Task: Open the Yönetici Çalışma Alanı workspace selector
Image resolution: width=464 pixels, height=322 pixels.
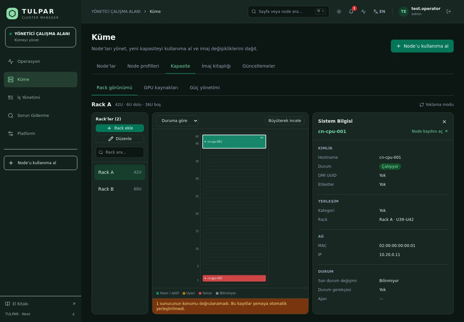Action: [41, 37]
